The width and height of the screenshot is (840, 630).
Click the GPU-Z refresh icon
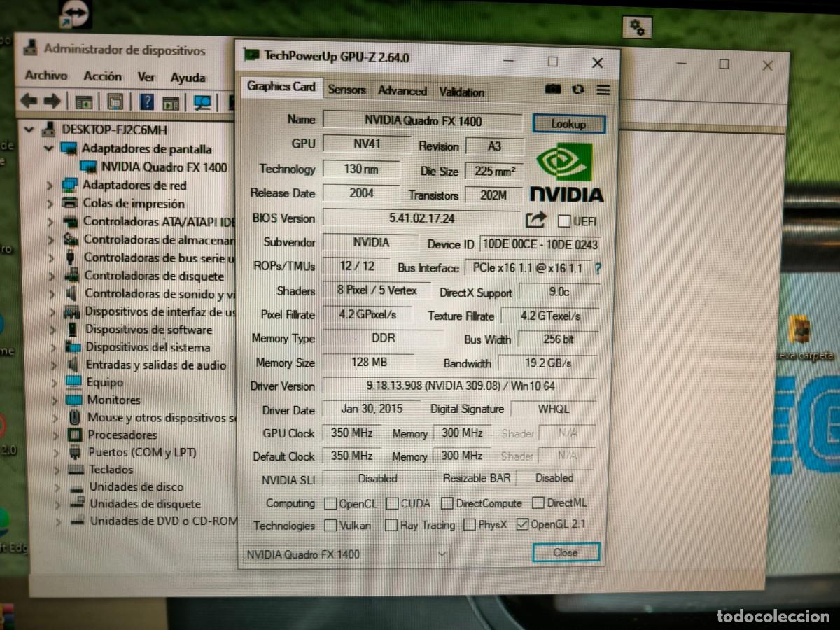[x=577, y=90]
